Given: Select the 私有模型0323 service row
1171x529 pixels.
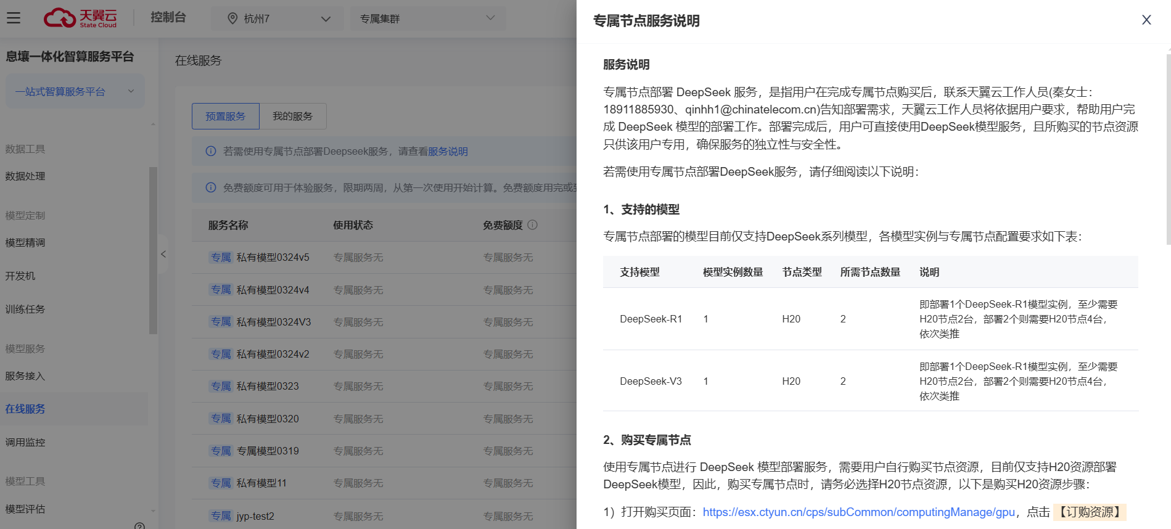Looking at the screenshot, I should click(384, 386).
